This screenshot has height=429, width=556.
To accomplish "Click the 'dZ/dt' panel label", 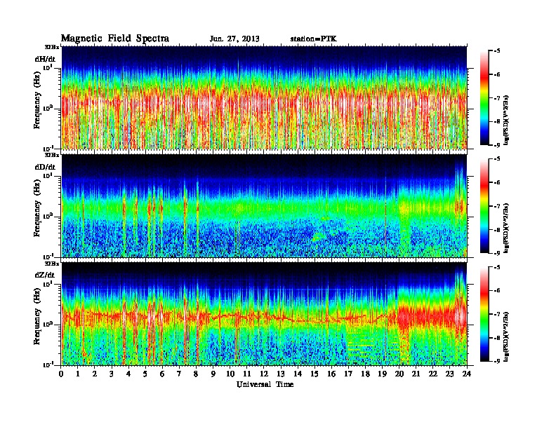I will pos(45,275).
